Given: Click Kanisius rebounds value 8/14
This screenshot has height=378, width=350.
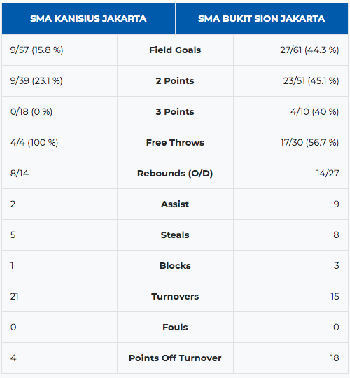Looking at the screenshot, I should coord(20,174).
